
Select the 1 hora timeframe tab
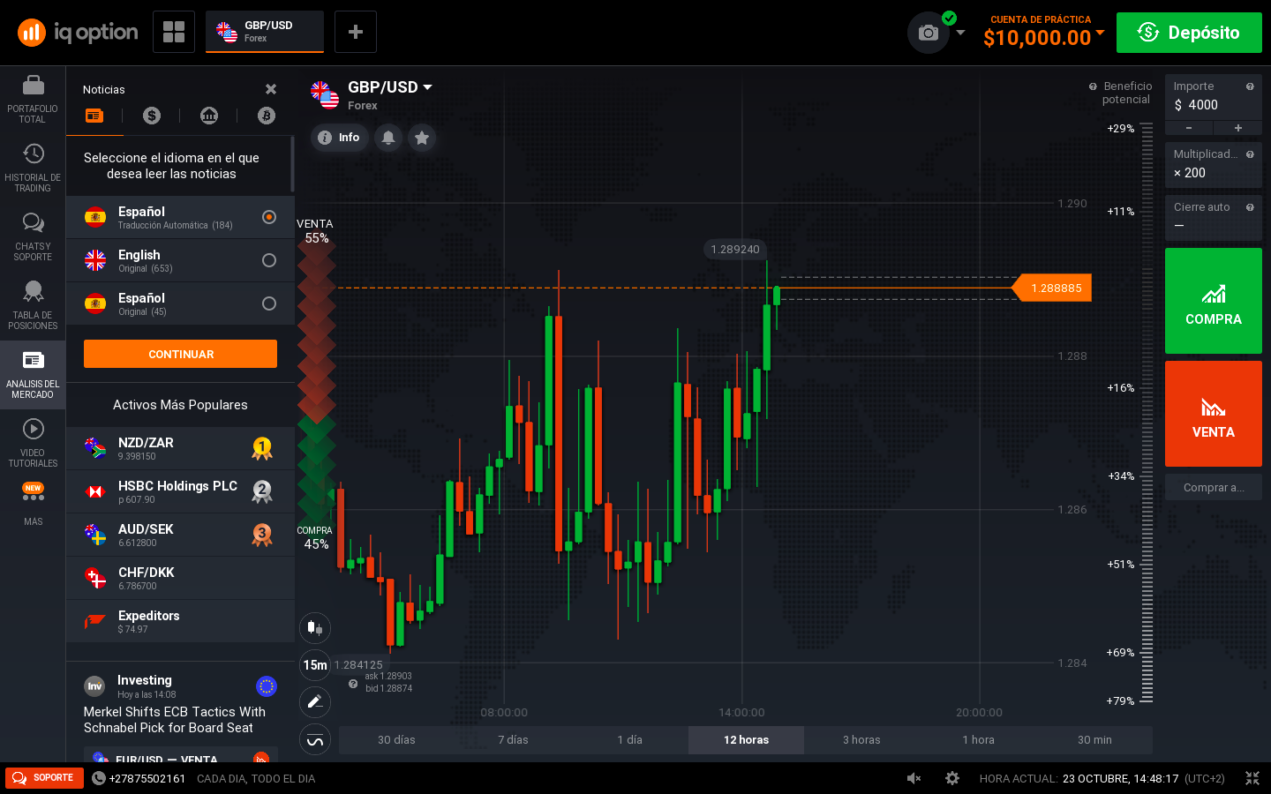(x=978, y=740)
